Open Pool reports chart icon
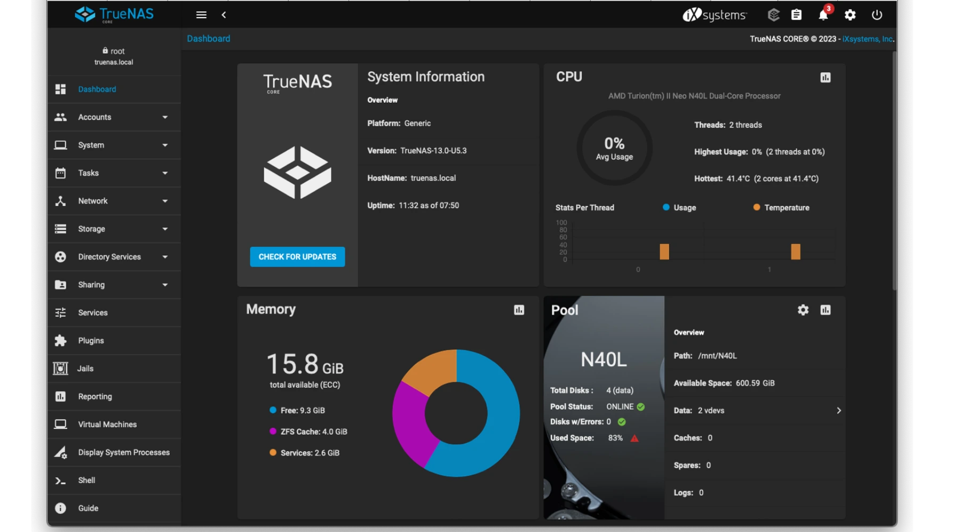This screenshot has width=958, height=532. [825, 310]
